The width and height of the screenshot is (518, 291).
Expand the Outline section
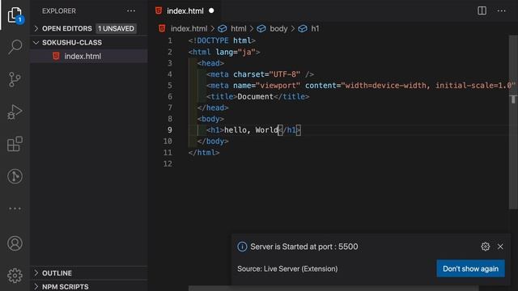(x=89, y=273)
